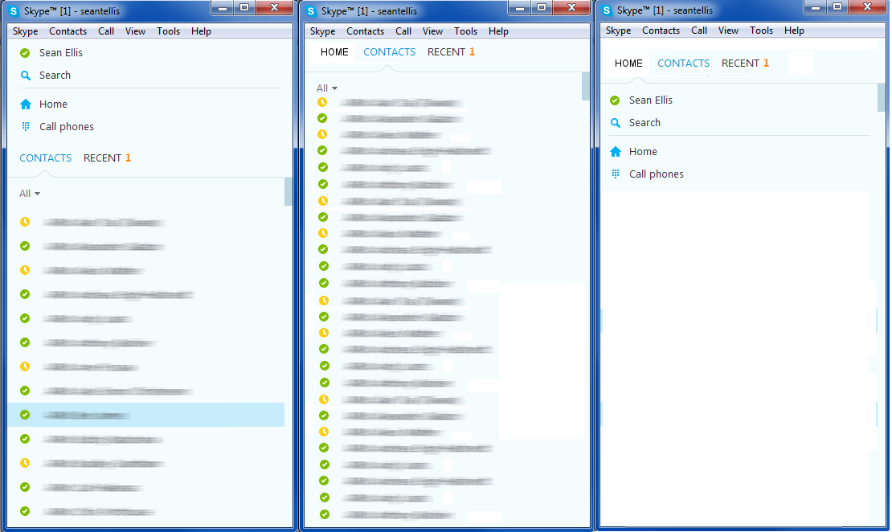
Task: Open the Skype menu in left window
Action: point(26,31)
